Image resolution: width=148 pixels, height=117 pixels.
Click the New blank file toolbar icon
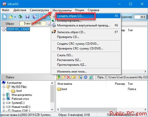[5, 17]
